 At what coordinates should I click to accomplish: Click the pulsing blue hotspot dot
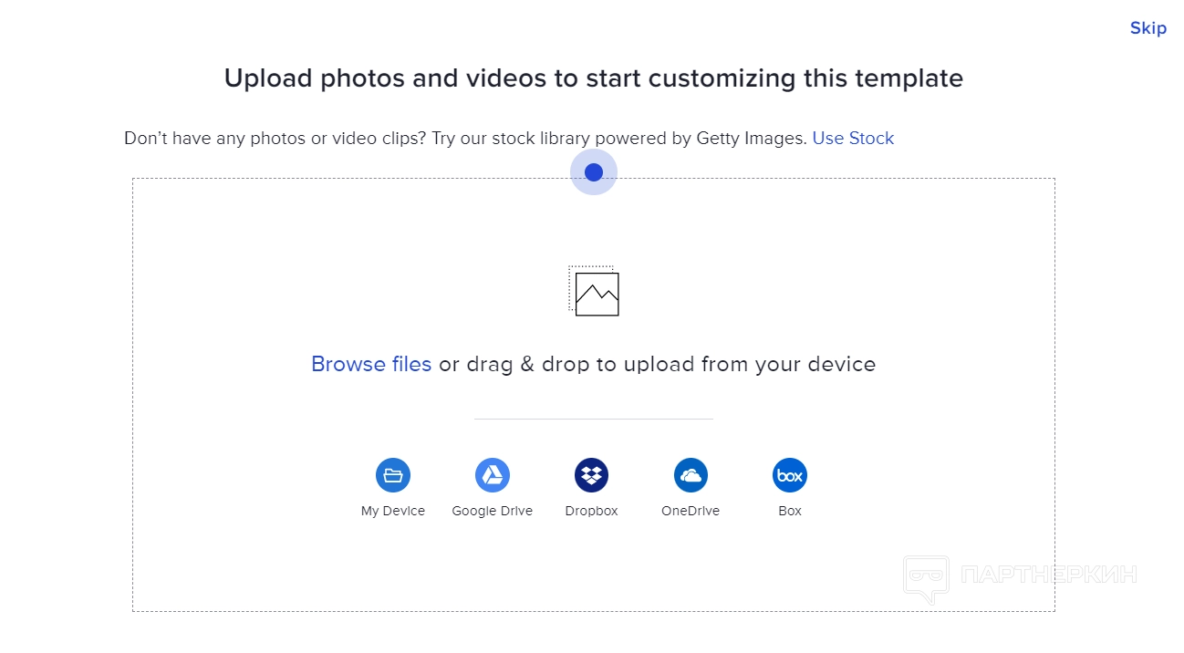point(594,172)
